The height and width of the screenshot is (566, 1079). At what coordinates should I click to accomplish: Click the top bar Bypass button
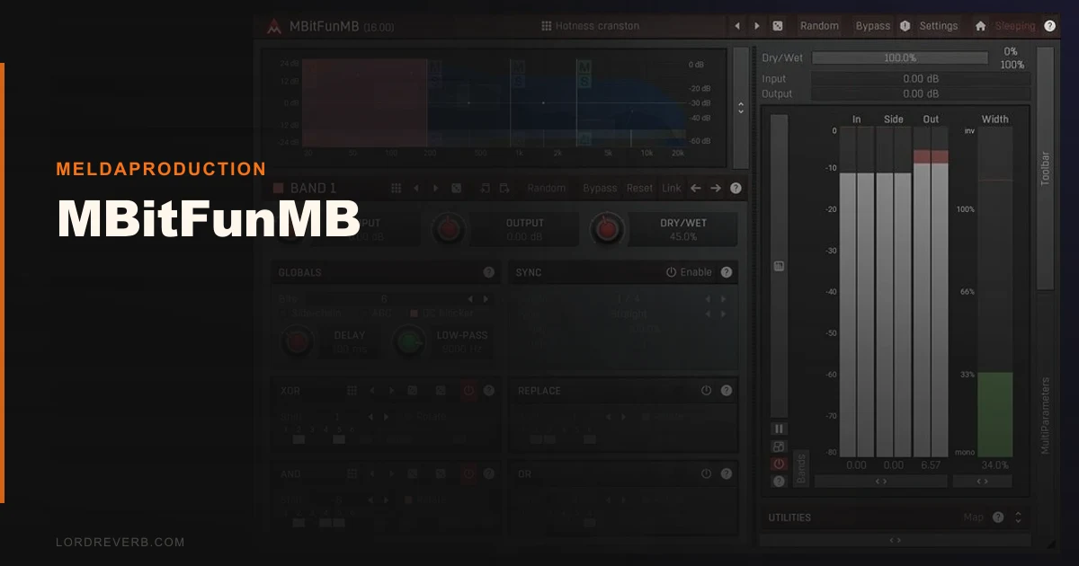point(872,26)
